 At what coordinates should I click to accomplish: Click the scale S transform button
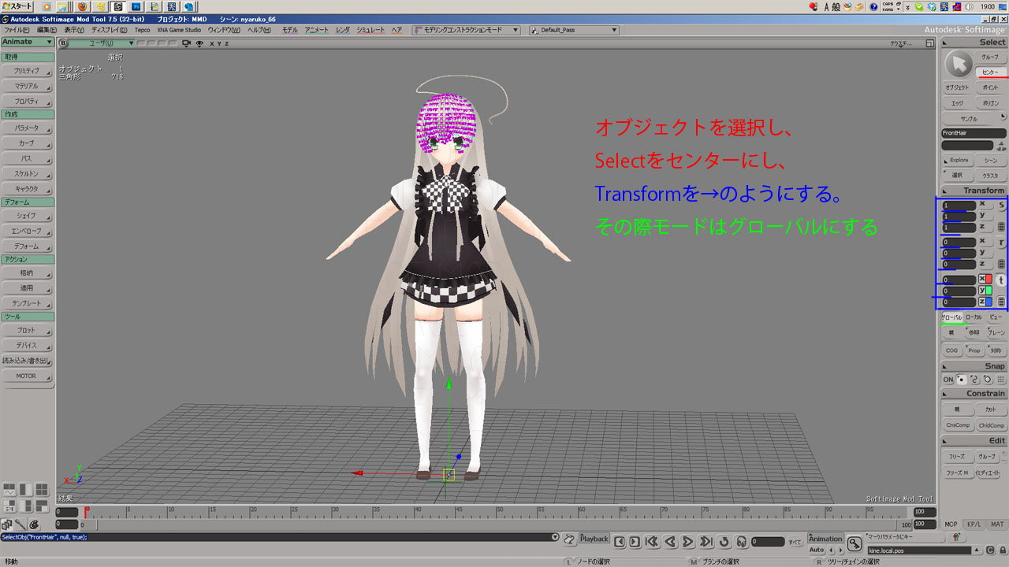tap(1002, 205)
